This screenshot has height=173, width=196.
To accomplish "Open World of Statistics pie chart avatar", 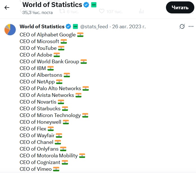I will click(x=10, y=30).
